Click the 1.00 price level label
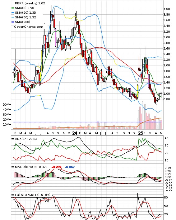The height and width of the screenshot is (220, 176). (167, 94)
